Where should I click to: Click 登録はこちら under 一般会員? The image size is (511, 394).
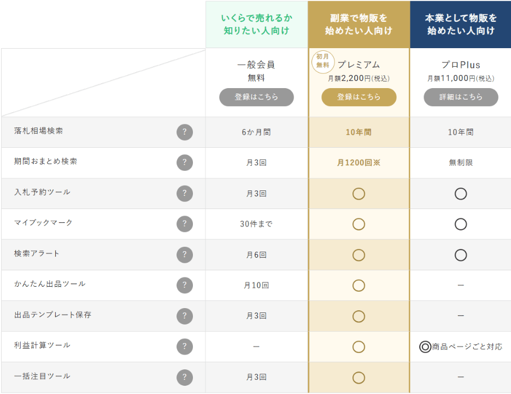pos(256,97)
